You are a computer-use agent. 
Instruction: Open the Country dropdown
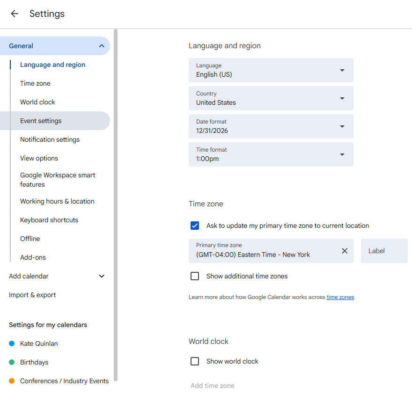[x=271, y=98]
